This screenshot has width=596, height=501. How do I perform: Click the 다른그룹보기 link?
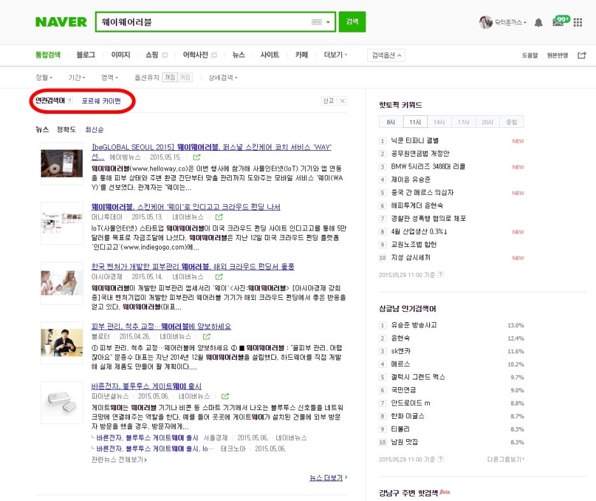tap(506, 459)
